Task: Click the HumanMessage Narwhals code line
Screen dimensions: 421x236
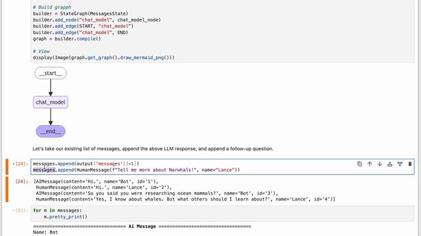Action: (136, 170)
